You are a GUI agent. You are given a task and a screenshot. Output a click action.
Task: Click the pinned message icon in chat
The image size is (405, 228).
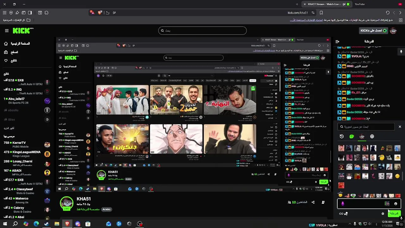tap(401, 52)
